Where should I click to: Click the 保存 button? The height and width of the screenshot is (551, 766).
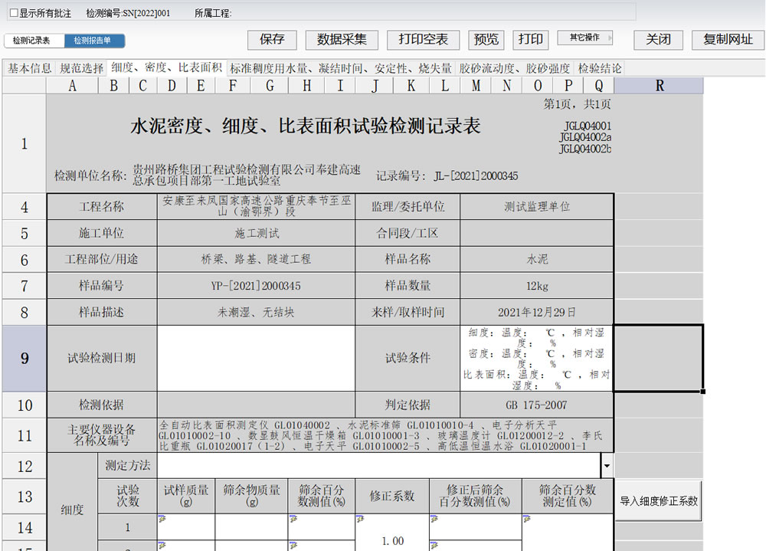[x=272, y=40]
